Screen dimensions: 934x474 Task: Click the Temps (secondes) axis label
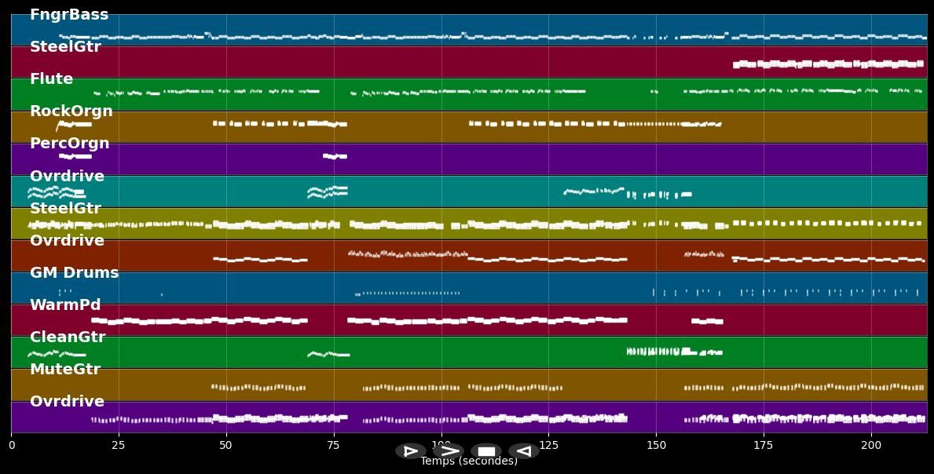[469, 461]
